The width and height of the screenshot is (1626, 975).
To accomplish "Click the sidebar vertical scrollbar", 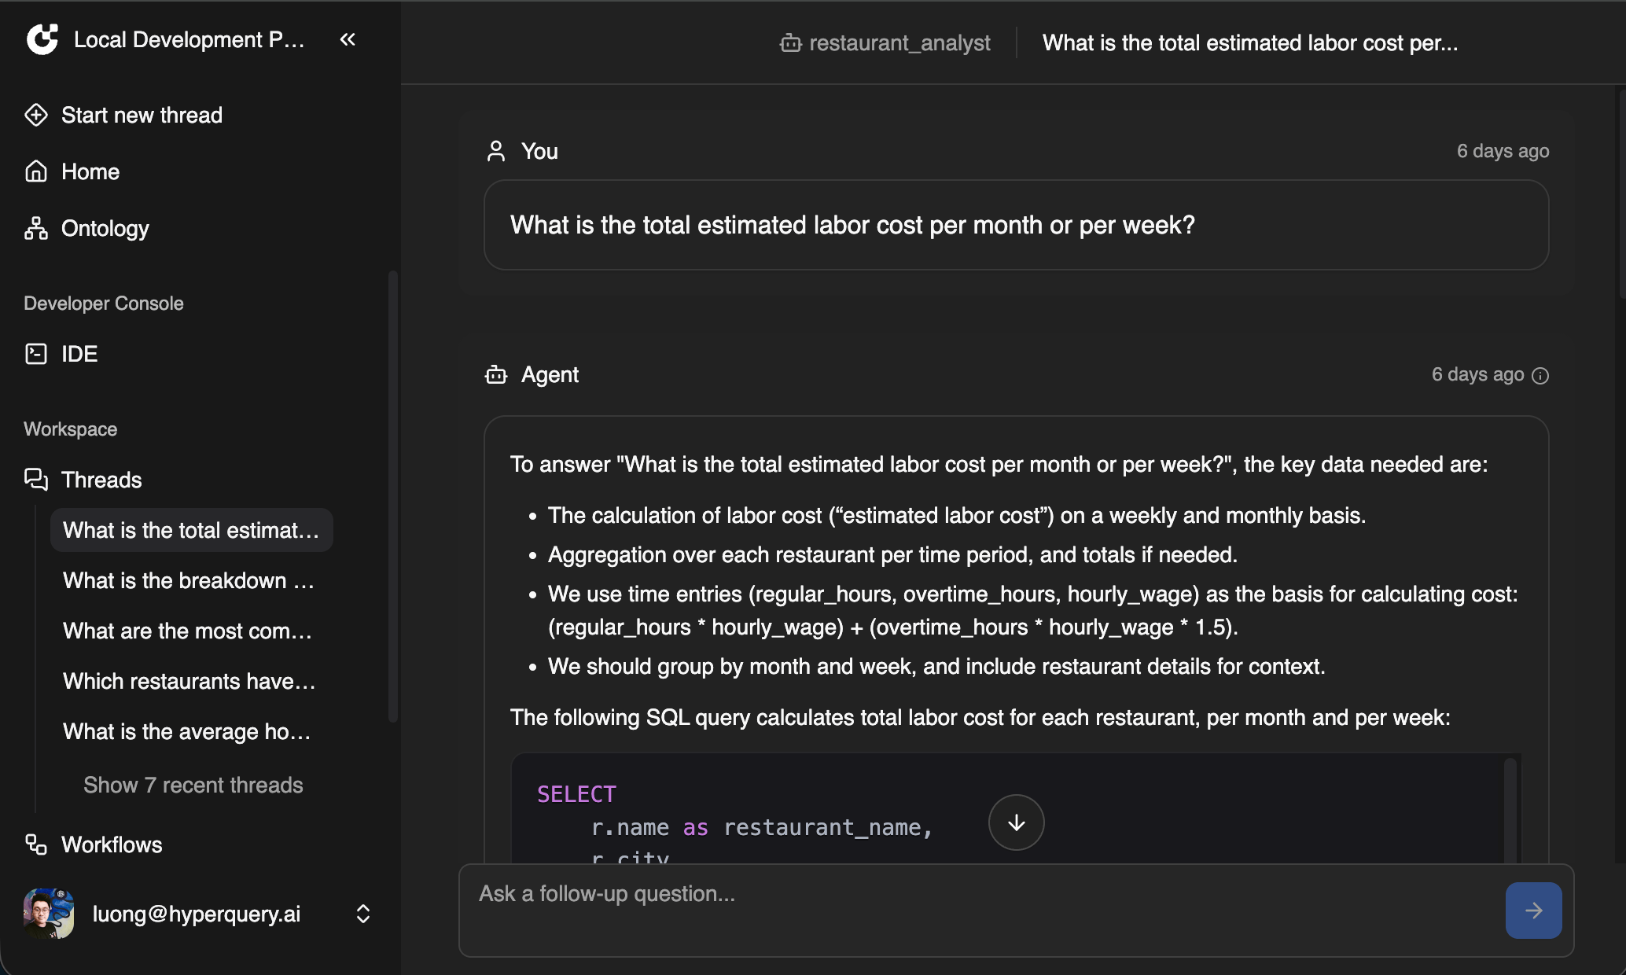I will tap(393, 495).
